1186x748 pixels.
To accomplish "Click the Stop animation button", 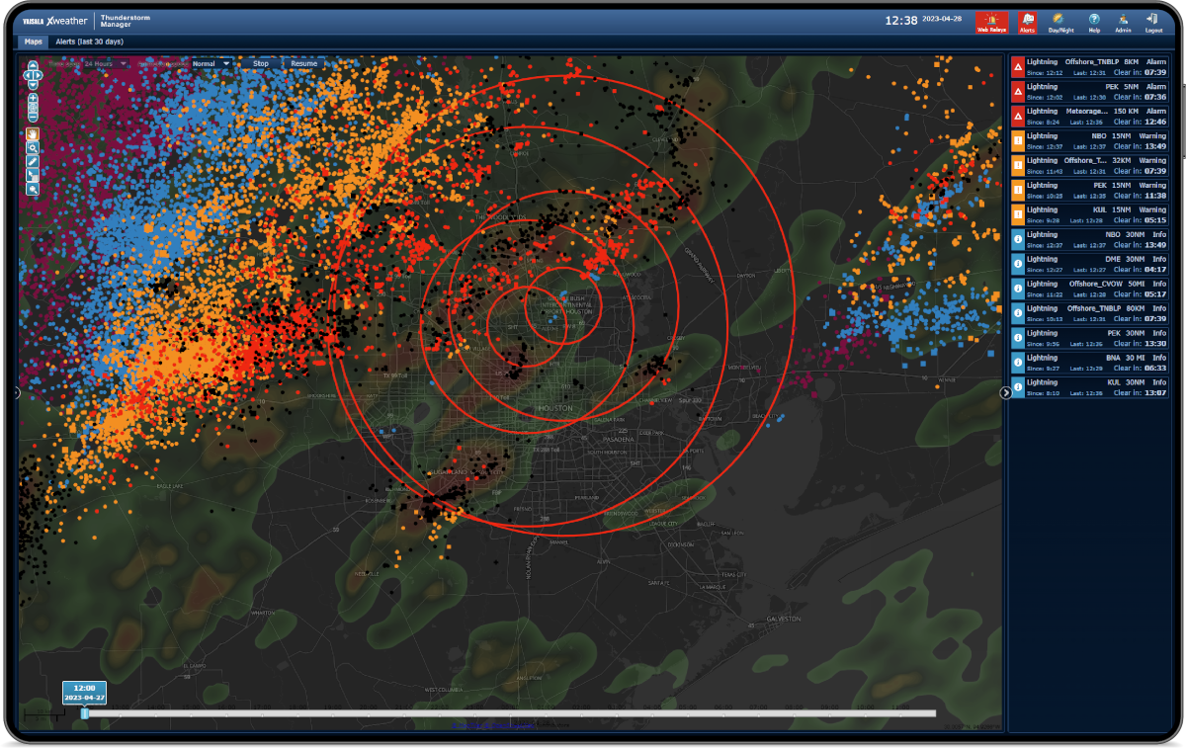I will tap(260, 64).
